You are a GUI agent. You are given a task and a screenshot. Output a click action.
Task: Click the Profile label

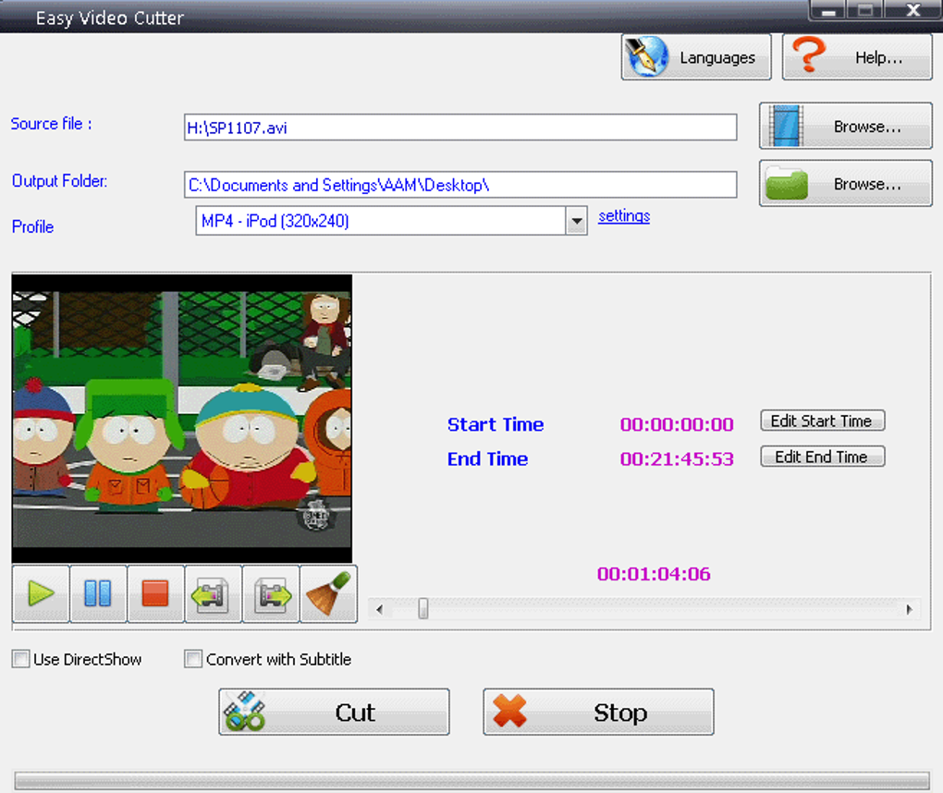[x=32, y=226]
